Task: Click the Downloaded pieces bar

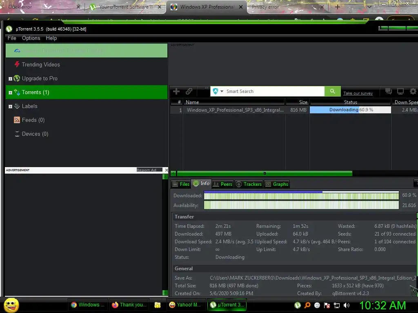Action: pyautogui.click(x=301, y=195)
